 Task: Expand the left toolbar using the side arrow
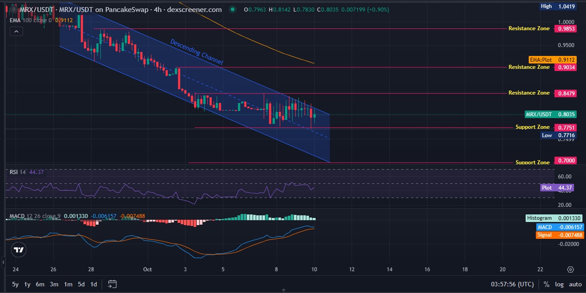(x=4, y=262)
